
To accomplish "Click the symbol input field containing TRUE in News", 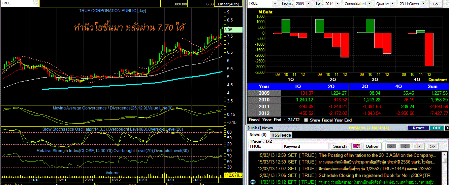I will click(x=265, y=146).
